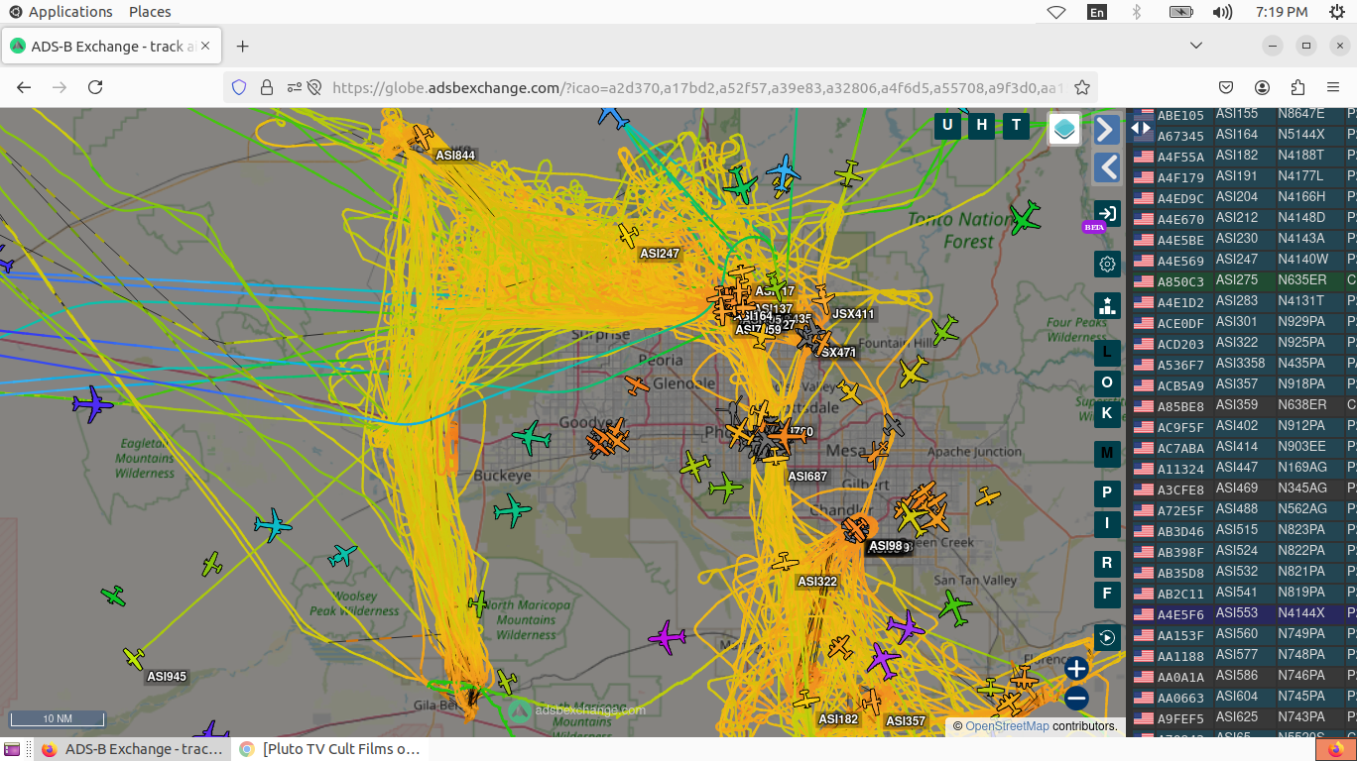Open the Places menu
The image size is (1357, 761).
point(150,12)
